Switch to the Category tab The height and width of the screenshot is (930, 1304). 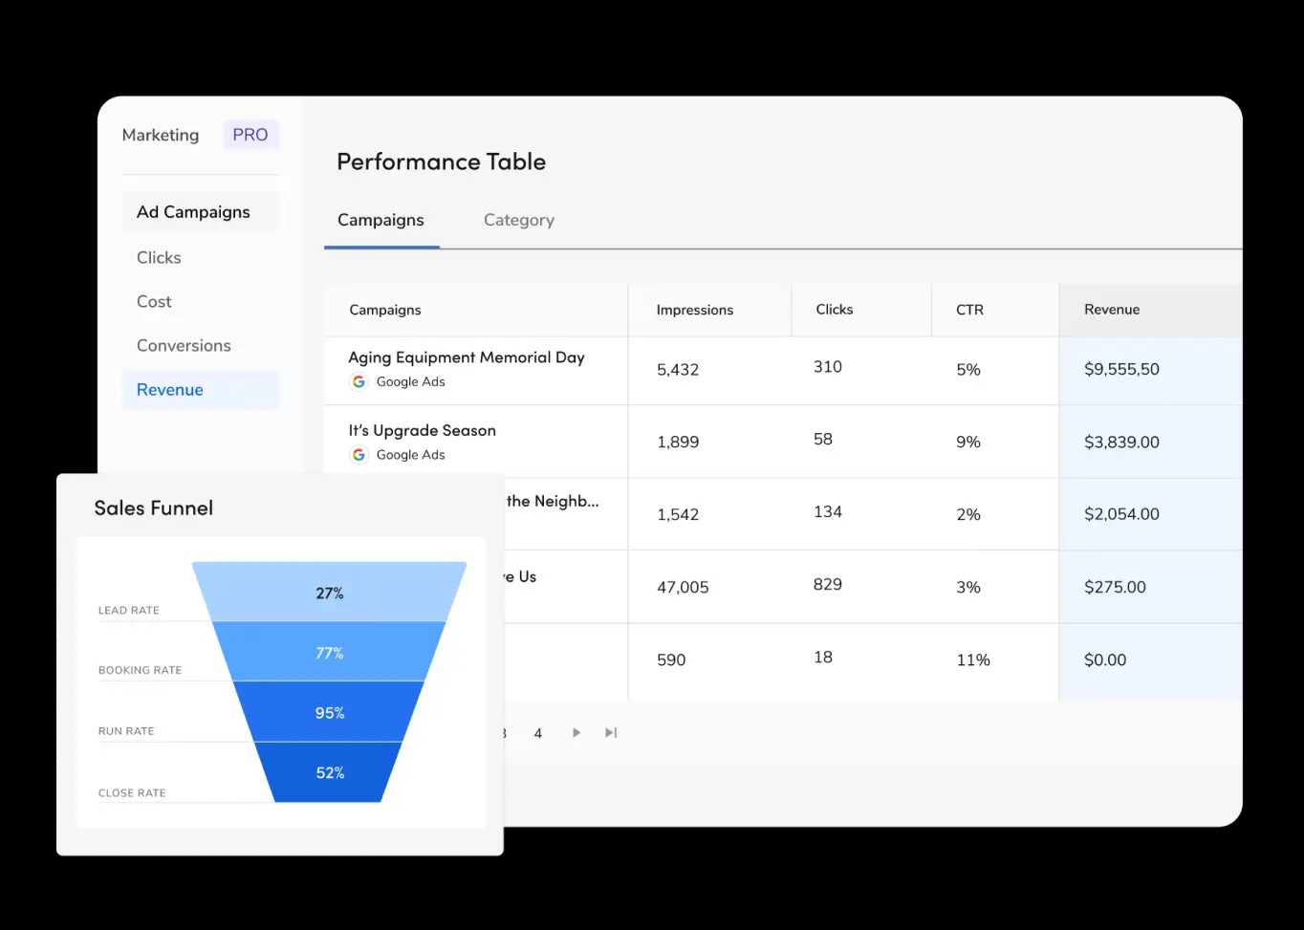pyautogui.click(x=519, y=220)
